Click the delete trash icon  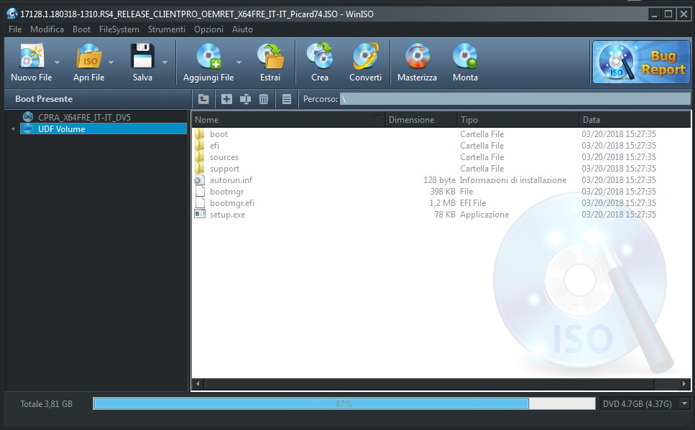coord(264,99)
